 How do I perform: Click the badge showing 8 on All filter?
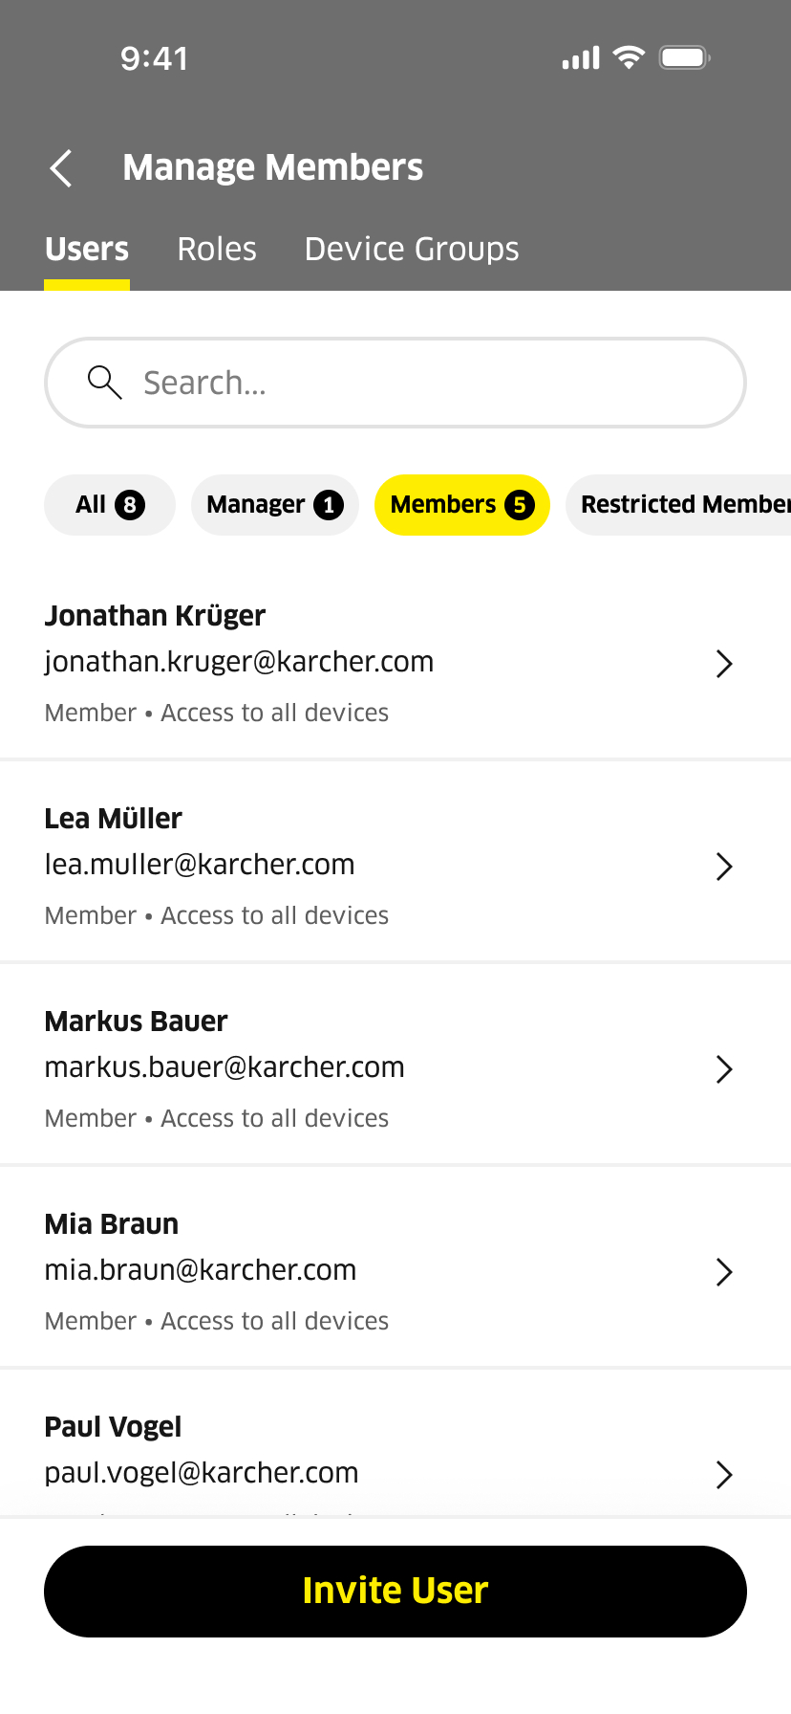coord(130,504)
